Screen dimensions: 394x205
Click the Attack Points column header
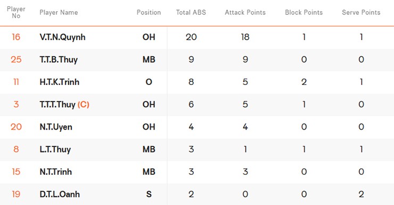point(245,12)
